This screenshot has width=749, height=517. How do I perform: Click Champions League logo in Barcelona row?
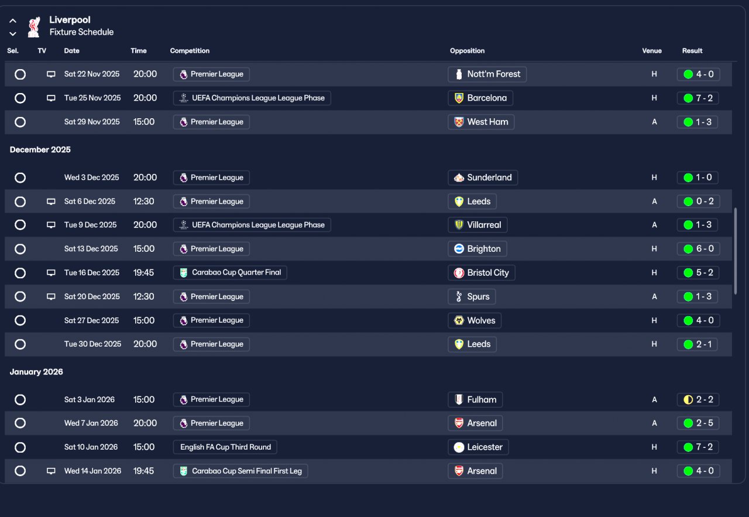click(x=184, y=98)
